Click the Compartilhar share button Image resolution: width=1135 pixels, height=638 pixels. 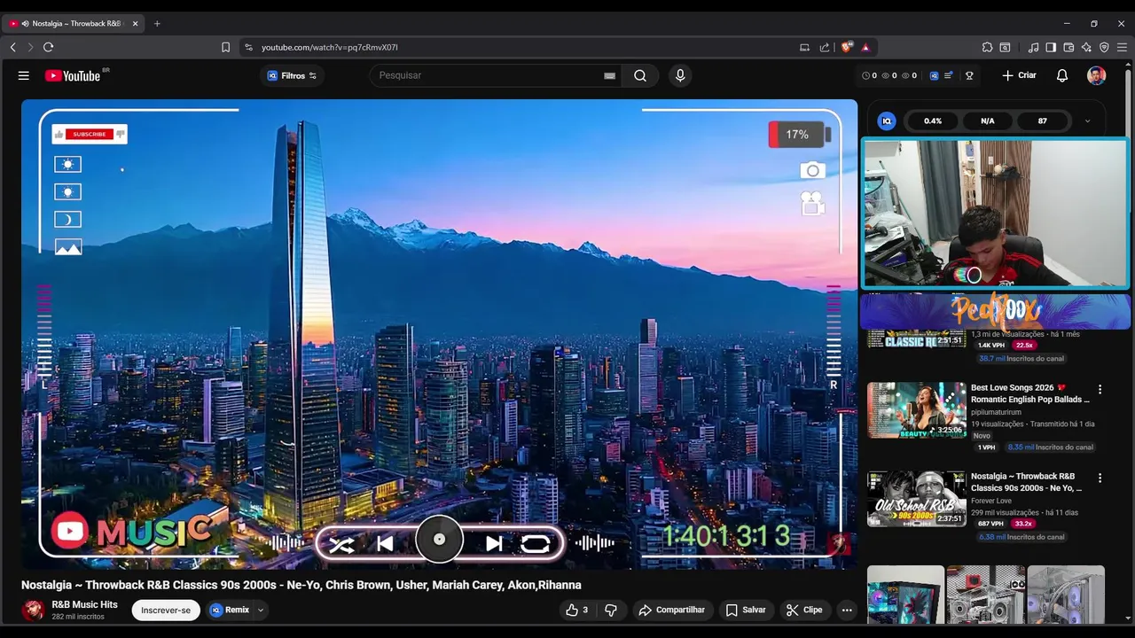(672, 610)
